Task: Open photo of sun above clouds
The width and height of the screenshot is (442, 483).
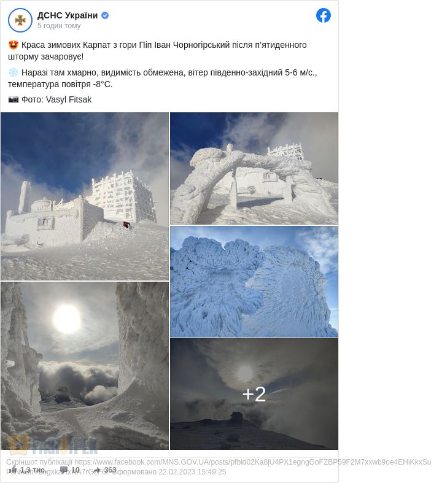Action: pyautogui.click(x=85, y=366)
